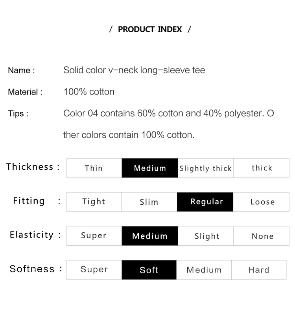The image size is (295, 315).
Task: Choose the Soft softness option
Action: [149, 270]
